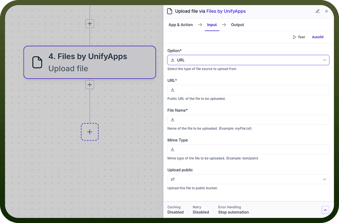Click the 'Mime Type' field label
This screenshot has width=339, height=223.
tap(177, 140)
